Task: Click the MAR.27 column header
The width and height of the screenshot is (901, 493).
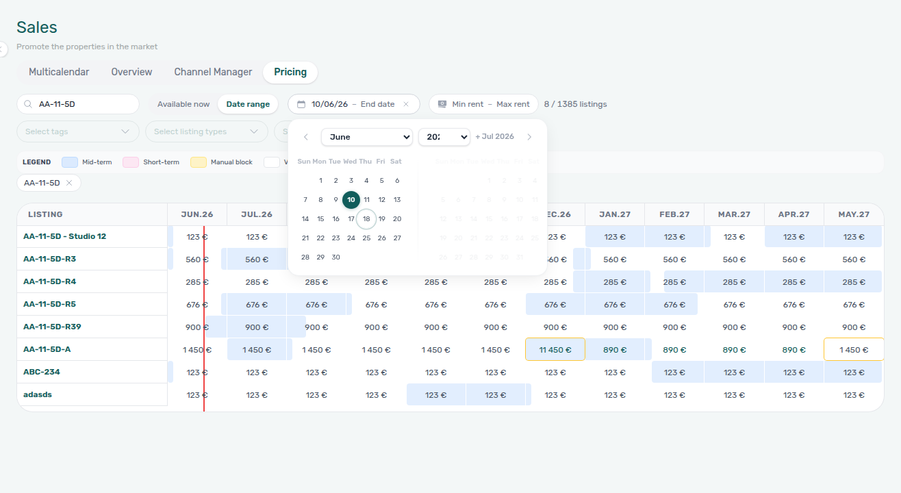Action: click(x=734, y=214)
